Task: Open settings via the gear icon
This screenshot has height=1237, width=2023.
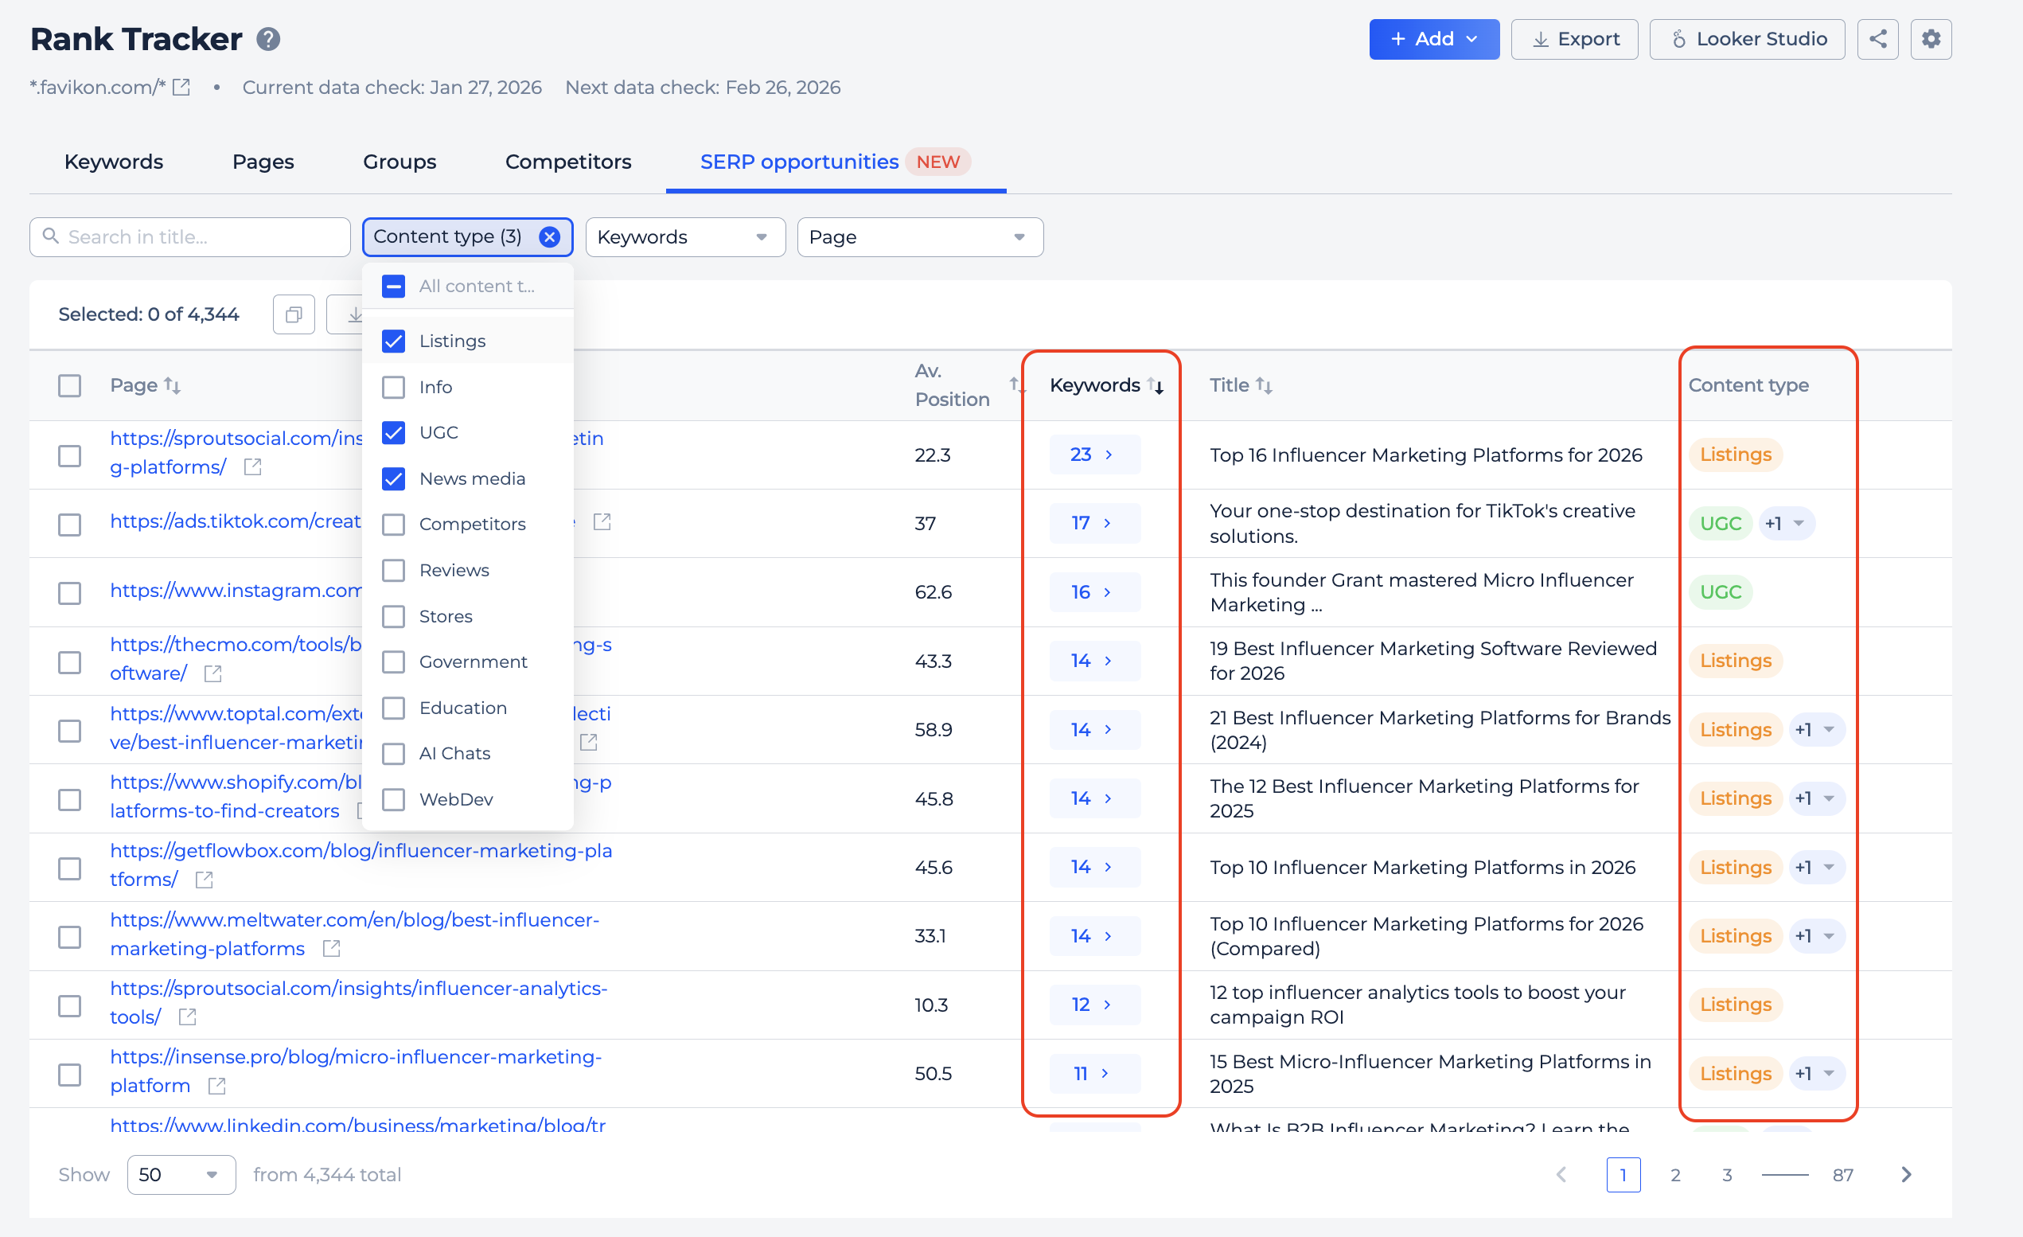Action: point(1931,38)
